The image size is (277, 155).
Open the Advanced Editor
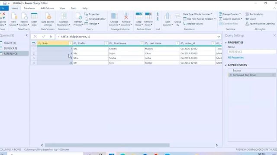[x=95, y=19]
